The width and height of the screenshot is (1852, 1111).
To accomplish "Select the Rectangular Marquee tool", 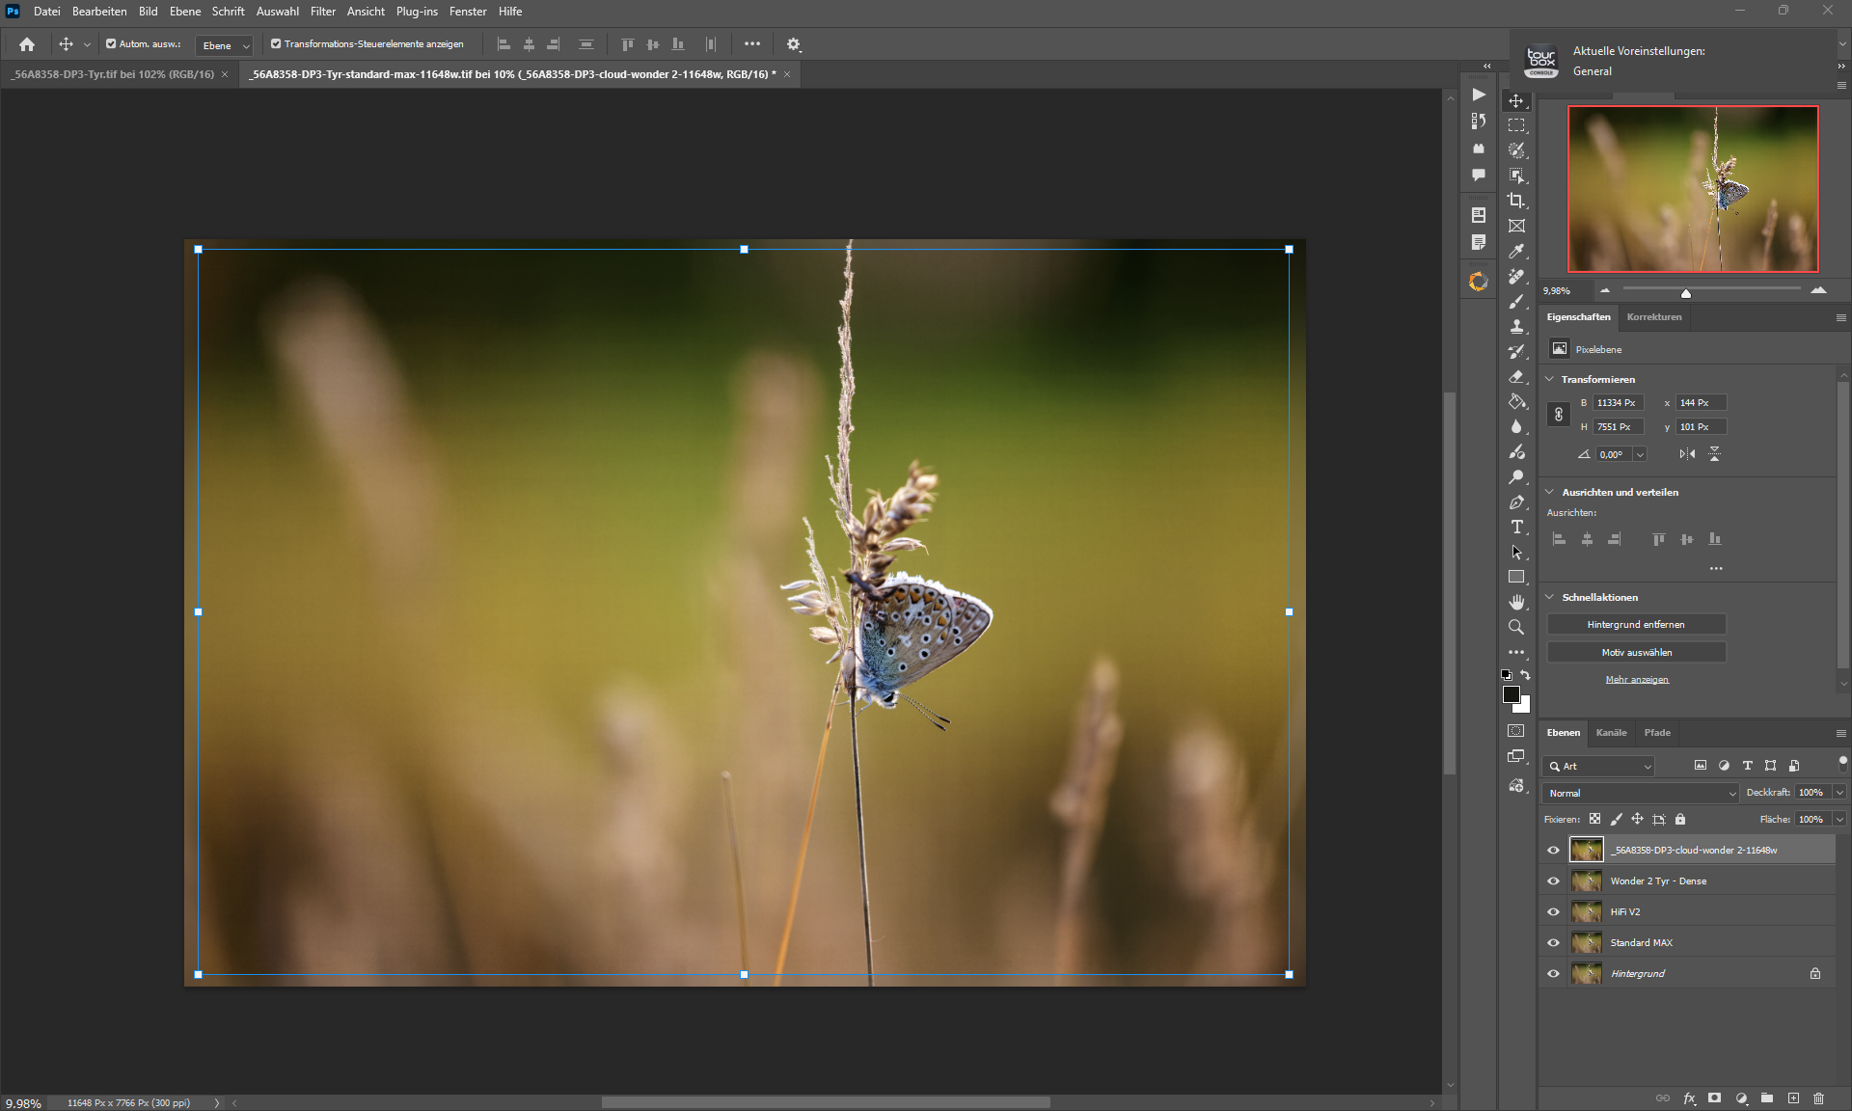I will [x=1516, y=125].
